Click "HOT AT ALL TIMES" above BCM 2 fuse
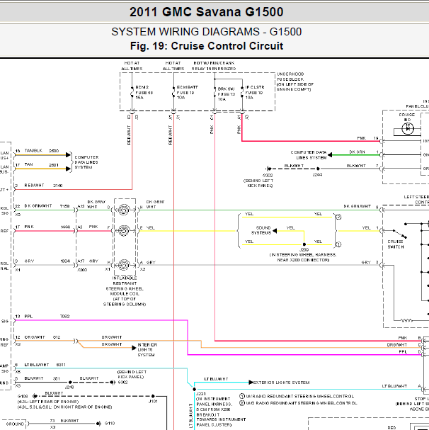The height and width of the screenshot is (430, 429). tap(132, 66)
